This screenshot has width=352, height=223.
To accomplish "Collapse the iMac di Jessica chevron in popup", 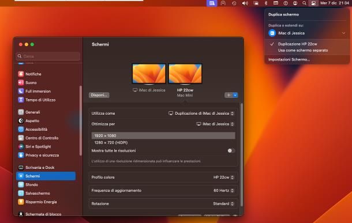I will [x=343, y=33].
